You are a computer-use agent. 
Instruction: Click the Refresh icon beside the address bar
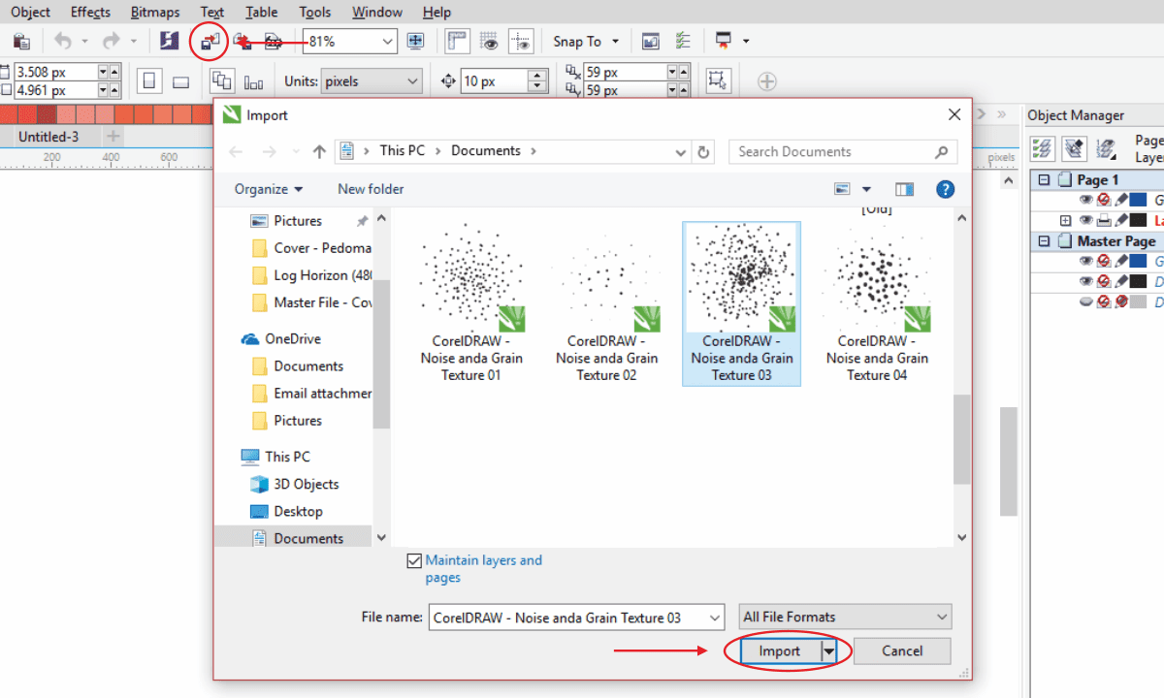tap(705, 151)
